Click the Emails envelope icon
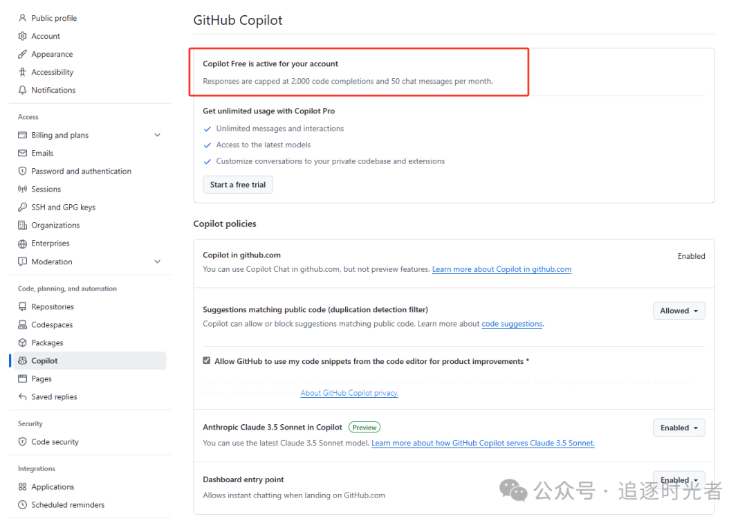The width and height of the screenshot is (747, 521). (x=24, y=153)
